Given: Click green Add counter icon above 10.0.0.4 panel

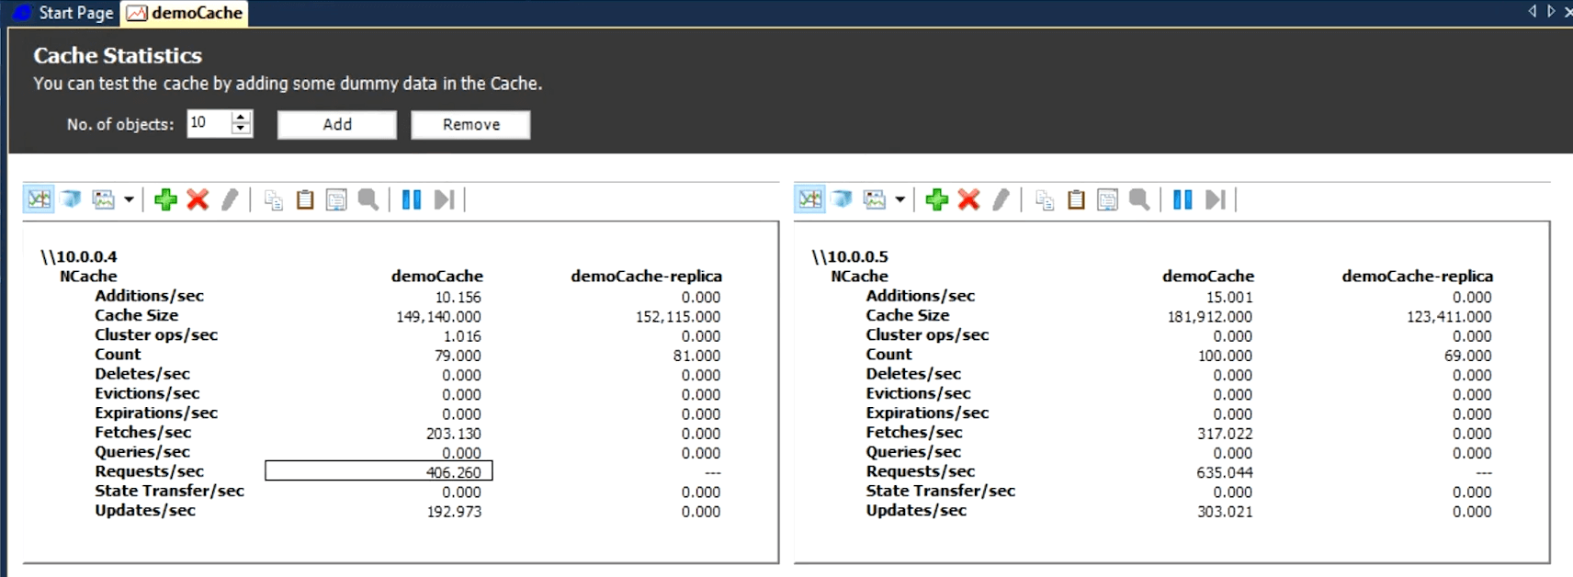Looking at the screenshot, I should click(165, 199).
